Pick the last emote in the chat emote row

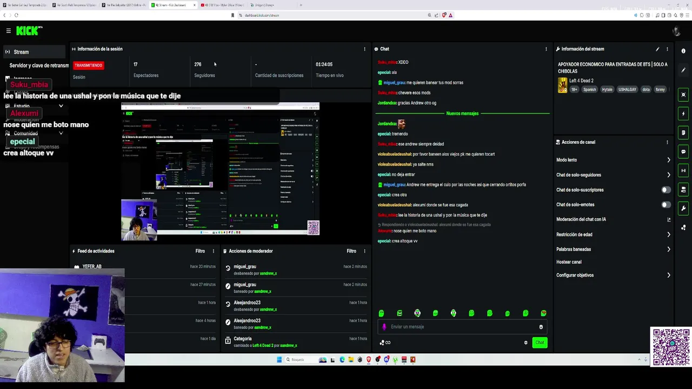[x=543, y=313]
